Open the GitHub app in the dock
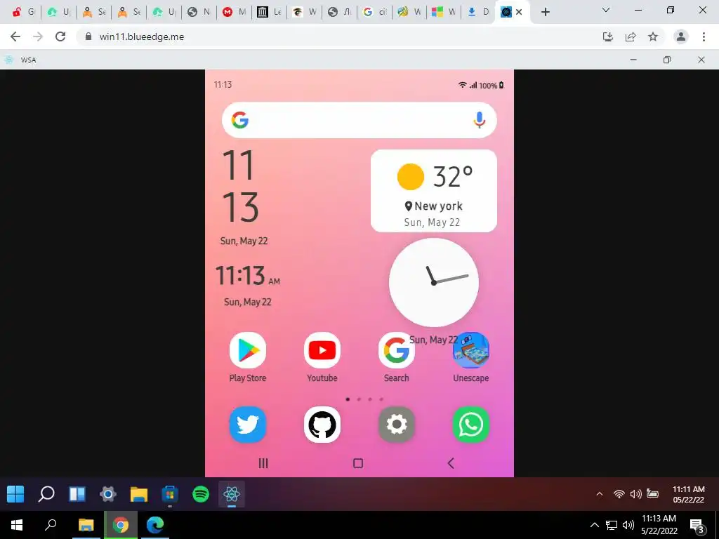 pos(322,425)
